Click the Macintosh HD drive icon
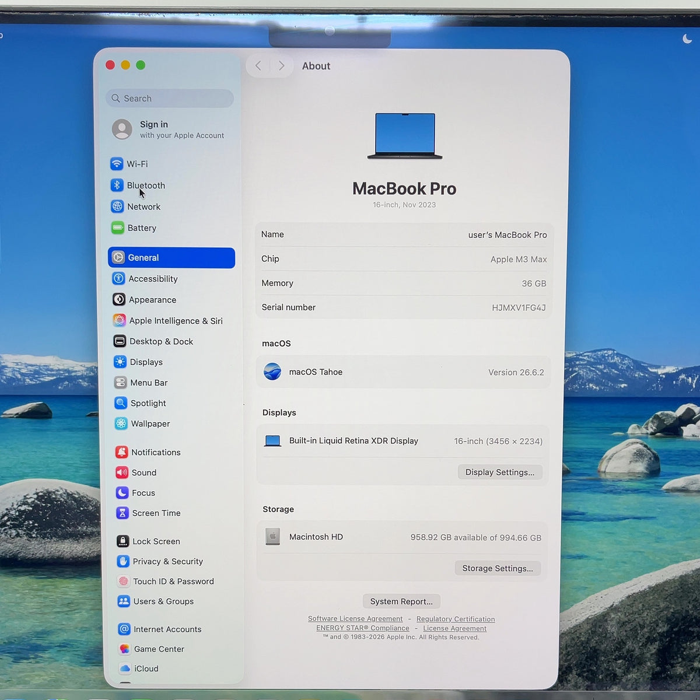Viewport: 700px width, 700px height. point(272,537)
